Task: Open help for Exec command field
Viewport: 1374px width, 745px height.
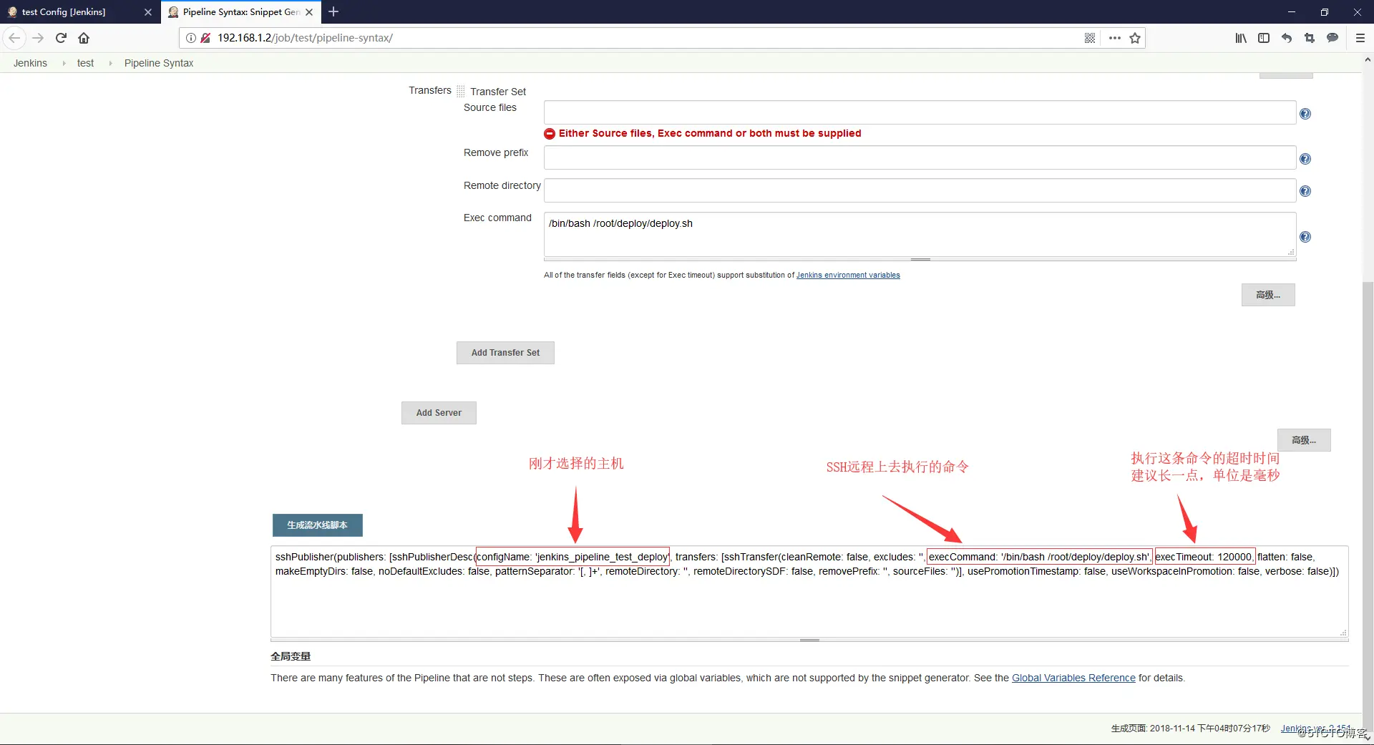Action: point(1305,237)
